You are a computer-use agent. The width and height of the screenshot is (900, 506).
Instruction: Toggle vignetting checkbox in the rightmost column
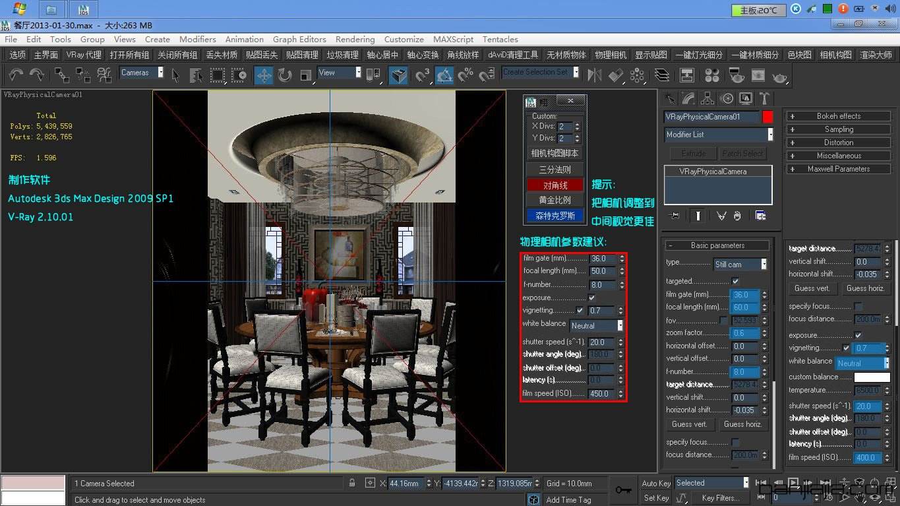pyautogui.click(x=846, y=348)
